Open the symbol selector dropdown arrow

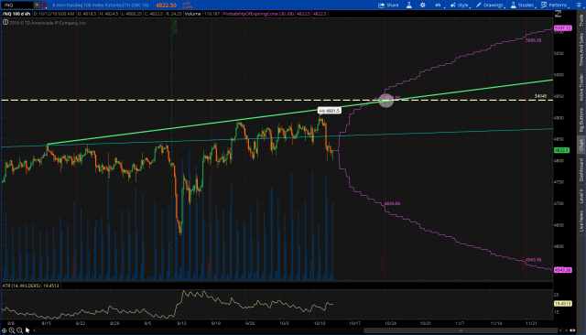click(37, 5)
